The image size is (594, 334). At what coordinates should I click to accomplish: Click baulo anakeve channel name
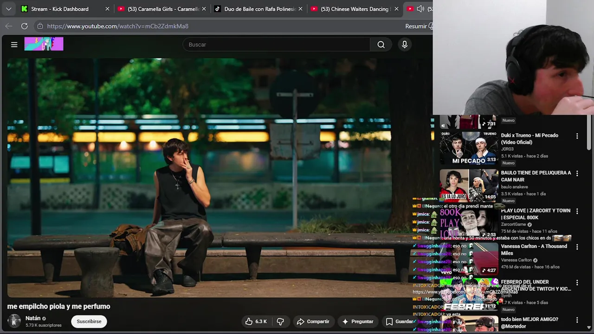(514, 187)
